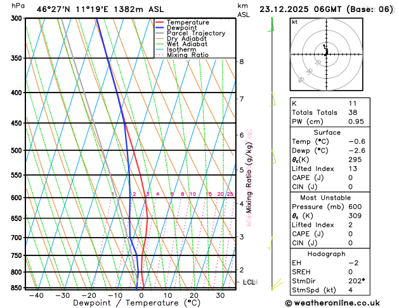Click the 700 hPa pressure label
The height and width of the screenshot is (308, 399).
tap(16, 238)
